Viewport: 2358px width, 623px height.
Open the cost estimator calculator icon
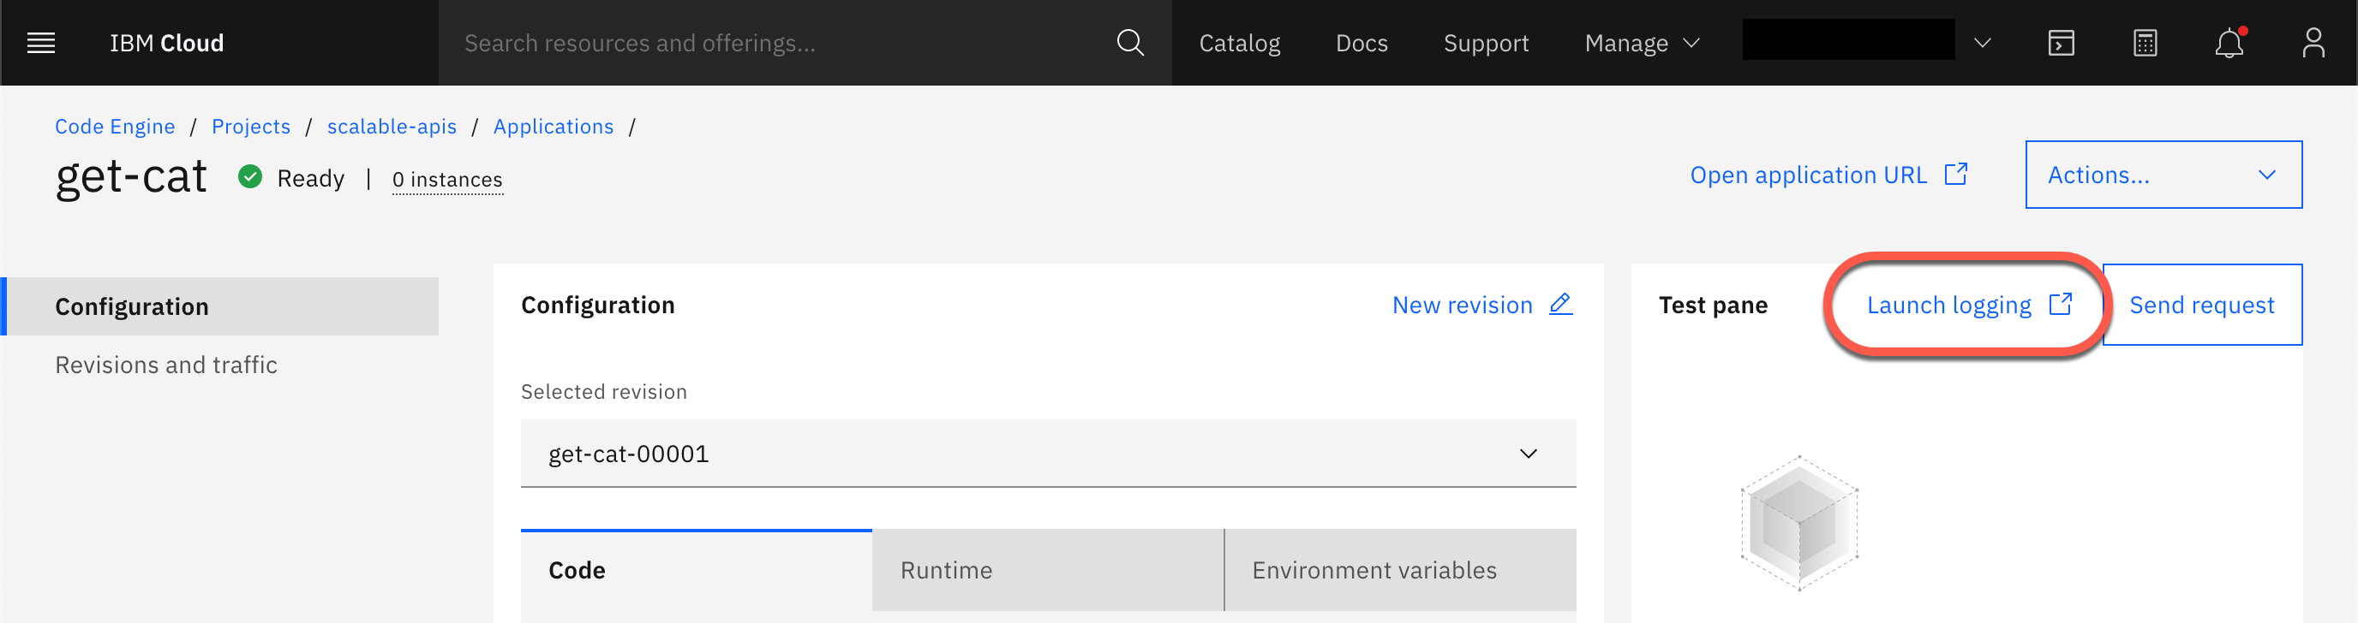click(x=2145, y=43)
